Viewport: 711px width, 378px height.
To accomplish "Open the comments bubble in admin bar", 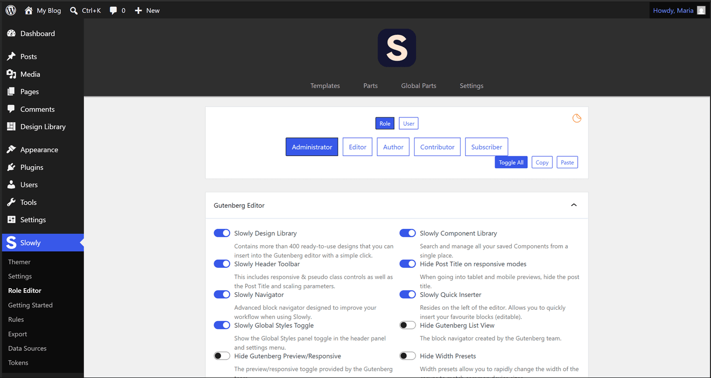I will click(113, 10).
